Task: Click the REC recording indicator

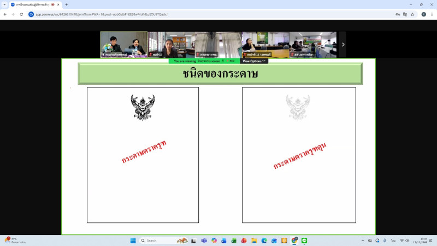Action: [x=232, y=61]
